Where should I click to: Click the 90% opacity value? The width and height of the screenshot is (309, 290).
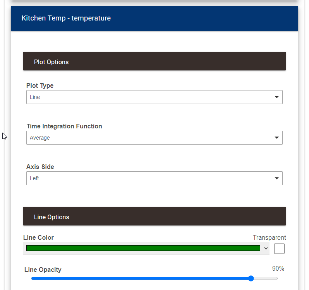(278, 269)
